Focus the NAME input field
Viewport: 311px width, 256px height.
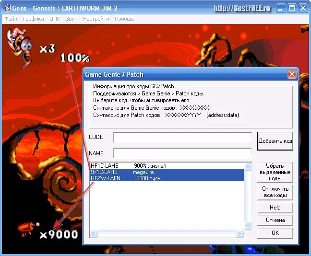point(183,153)
